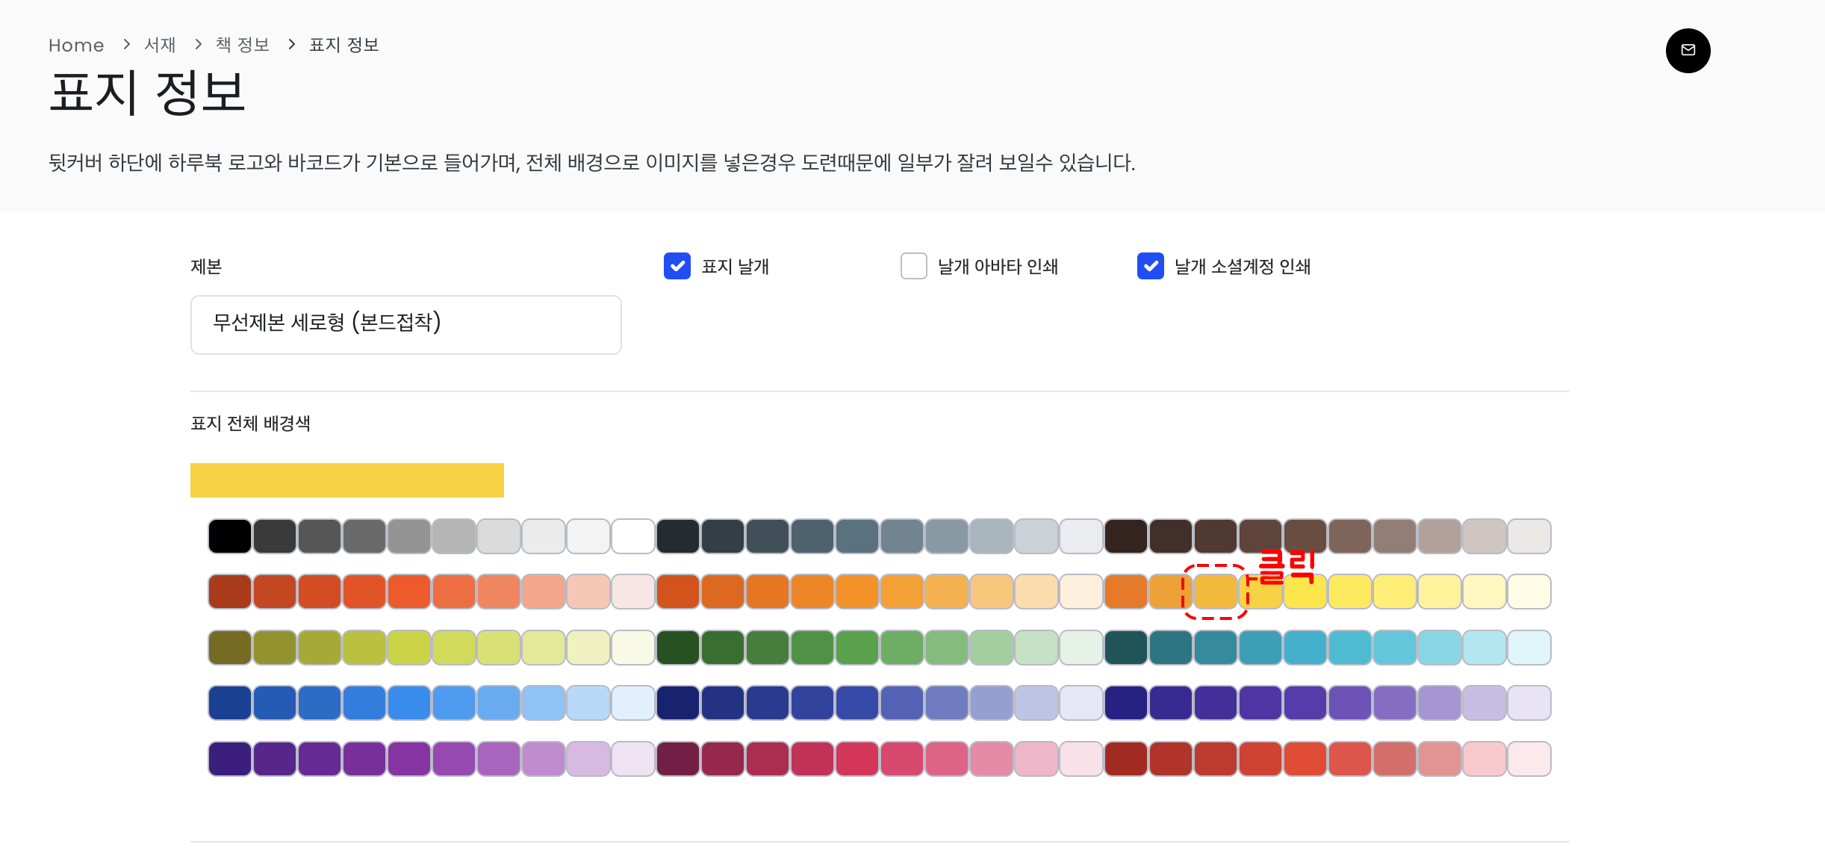Select the rust brown swatch starting orange row
Screen dimensions: 1825x853
(x=229, y=592)
